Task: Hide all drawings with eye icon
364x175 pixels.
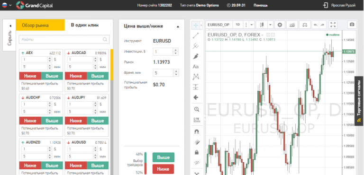Action: pos(196,163)
